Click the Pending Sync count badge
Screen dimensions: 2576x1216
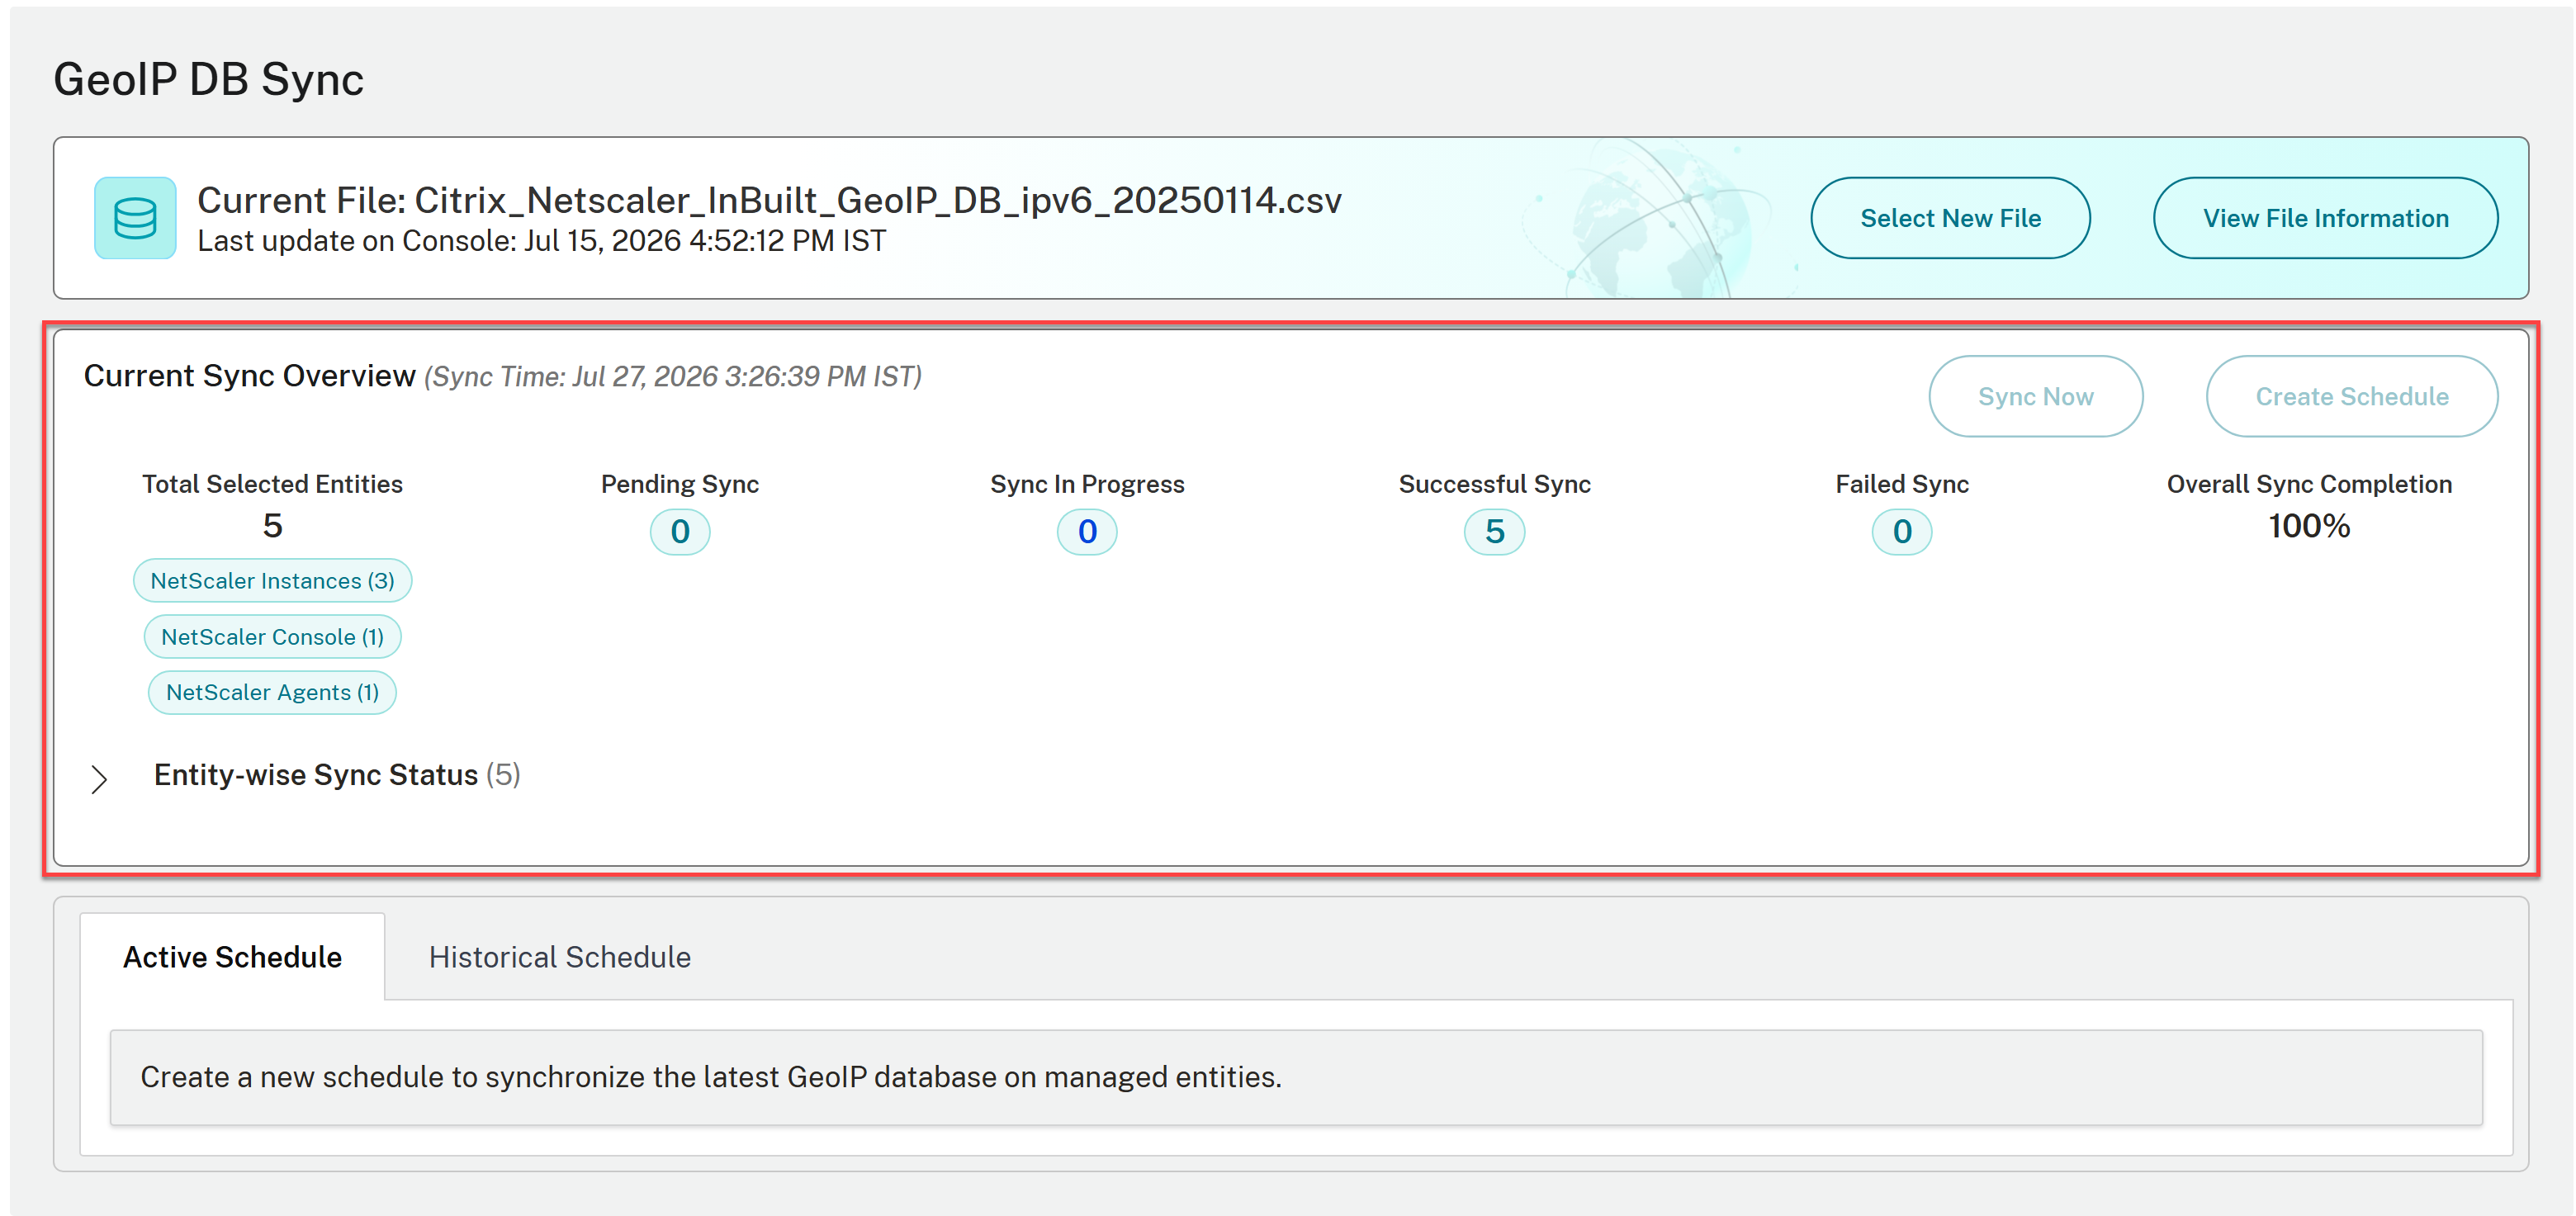coord(680,531)
